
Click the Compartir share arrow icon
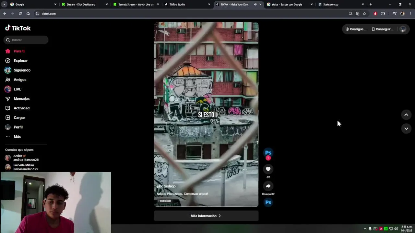click(268, 186)
